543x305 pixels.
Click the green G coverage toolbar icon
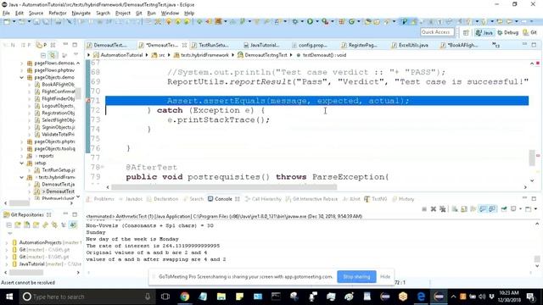coord(352,22)
